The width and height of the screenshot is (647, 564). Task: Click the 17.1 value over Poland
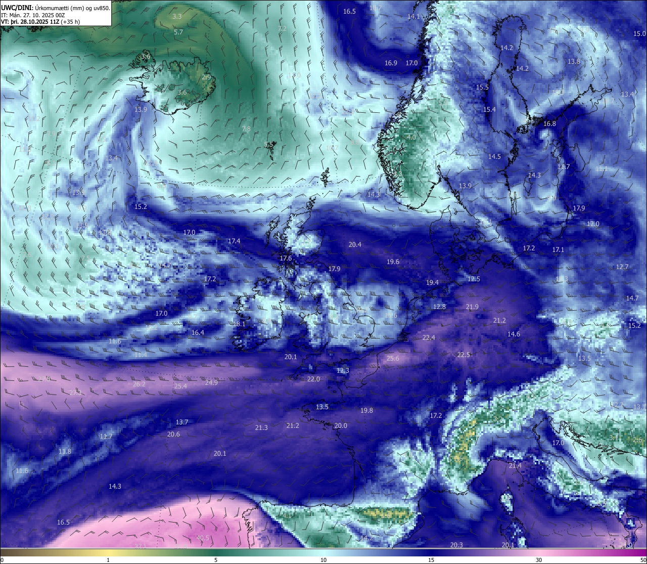558,250
